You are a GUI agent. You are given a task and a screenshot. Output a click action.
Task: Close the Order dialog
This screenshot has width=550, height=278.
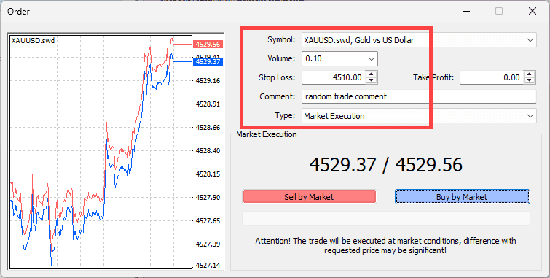(x=532, y=11)
